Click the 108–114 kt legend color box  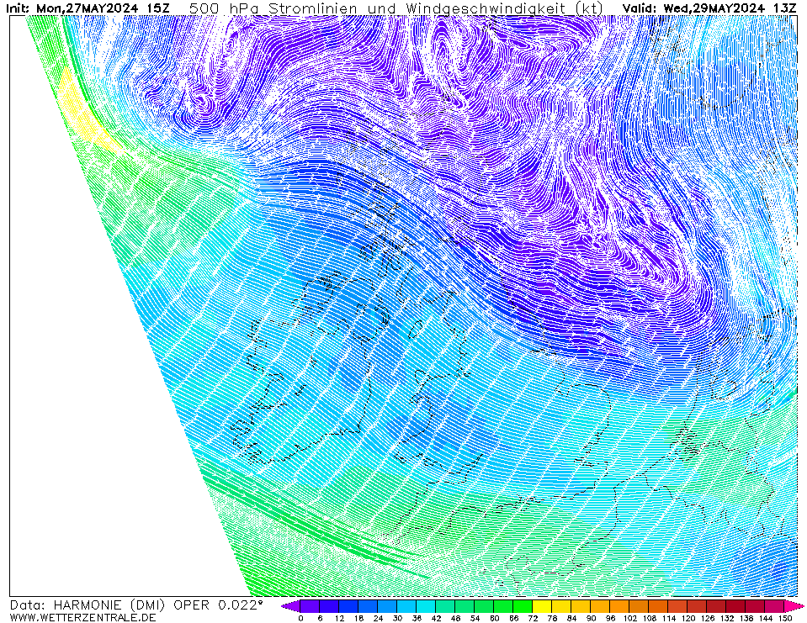click(x=659, y=606)
